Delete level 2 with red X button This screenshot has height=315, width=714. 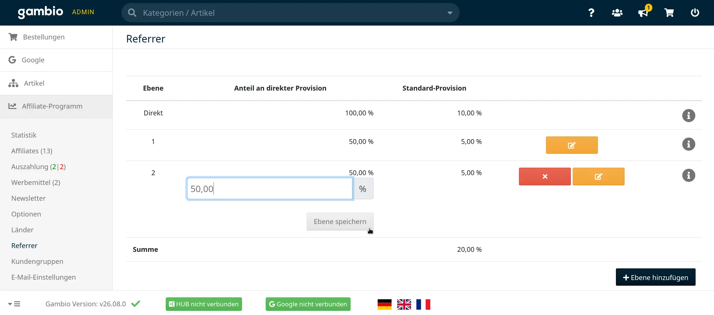pos(545,176)
